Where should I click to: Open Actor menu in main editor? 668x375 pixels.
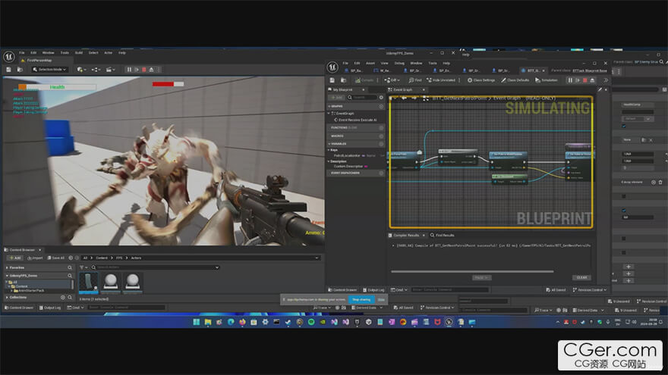(109, 53)
